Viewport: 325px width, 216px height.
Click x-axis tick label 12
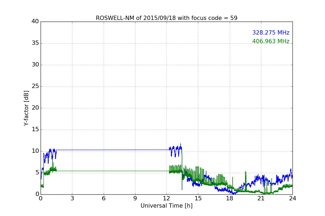tap(167, 198)
